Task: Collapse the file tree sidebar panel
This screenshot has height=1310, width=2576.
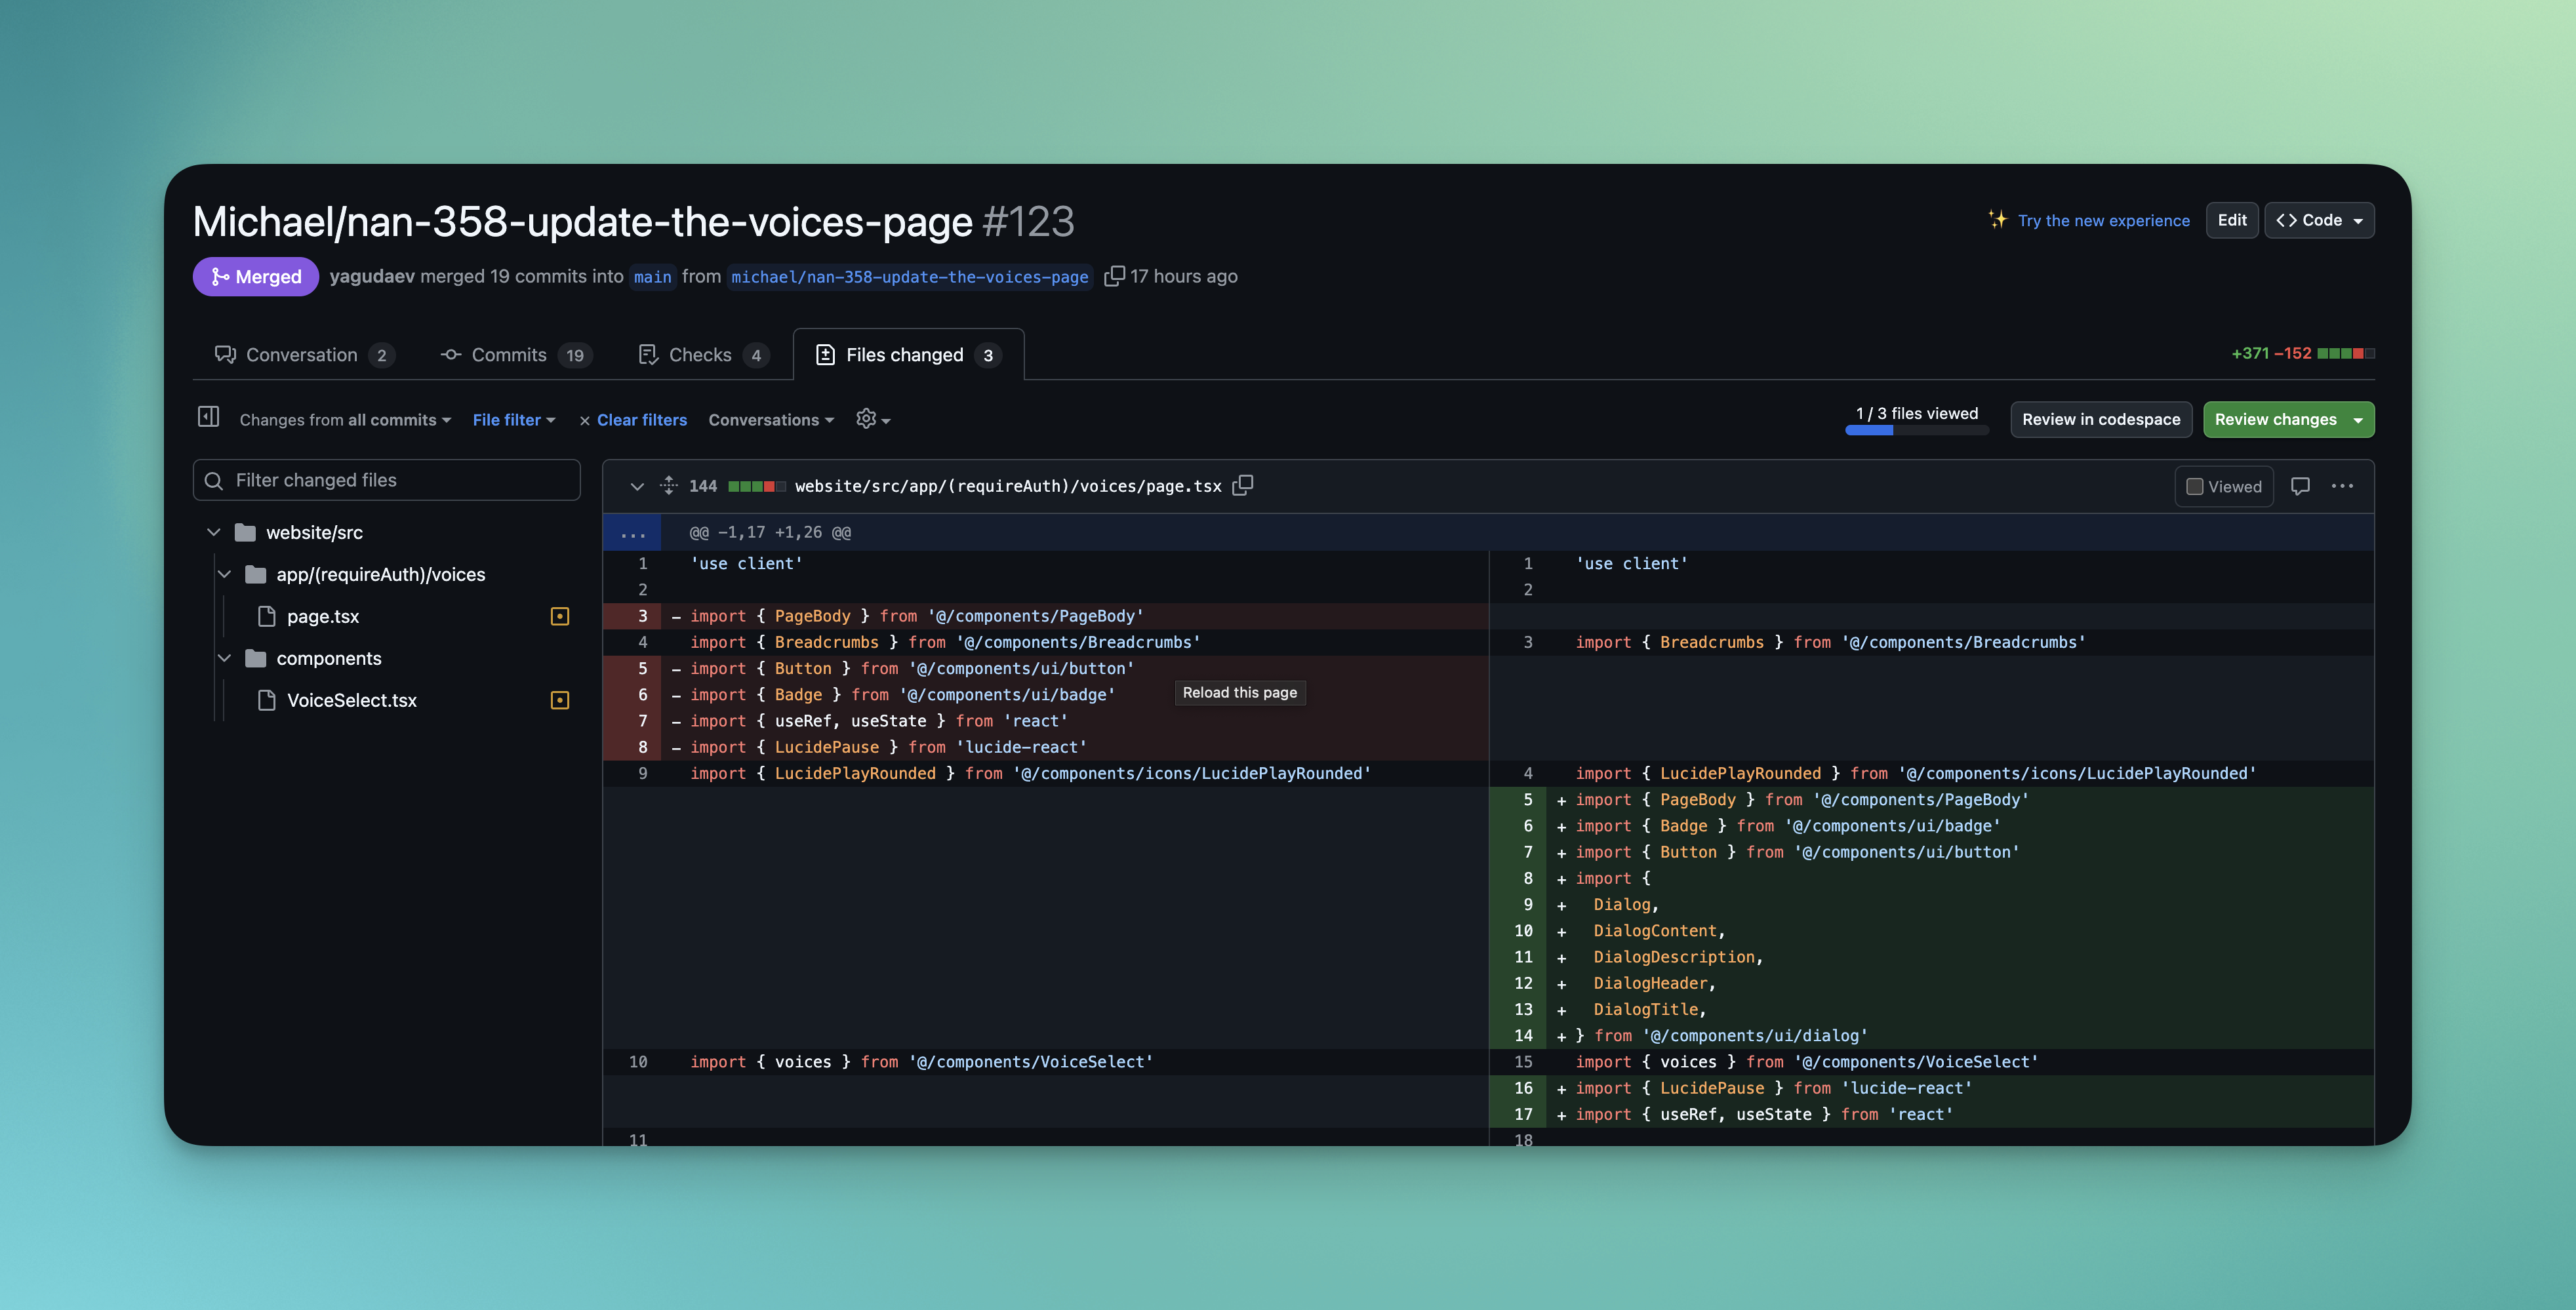Action: click(x=208, y=418)
